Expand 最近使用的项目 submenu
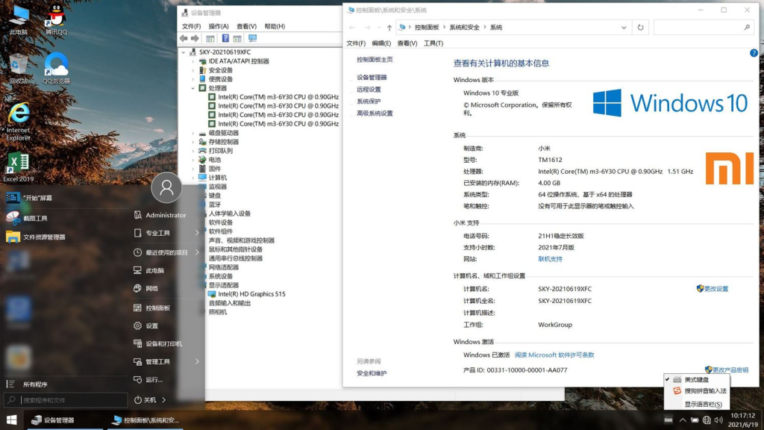 click(x=197, y=252)
